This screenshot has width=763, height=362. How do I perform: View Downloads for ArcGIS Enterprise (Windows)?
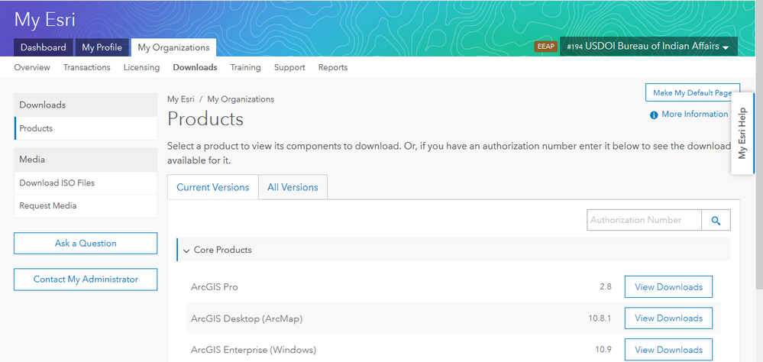(668, 350)
